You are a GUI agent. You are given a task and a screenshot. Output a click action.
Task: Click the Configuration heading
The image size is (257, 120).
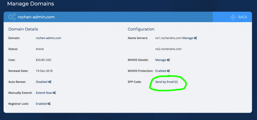coord(141,29)
